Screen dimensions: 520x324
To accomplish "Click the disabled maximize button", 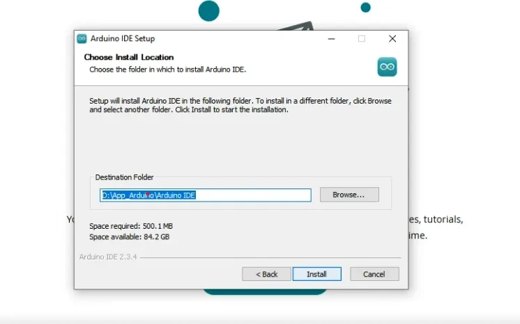I will tap(362, 39).
